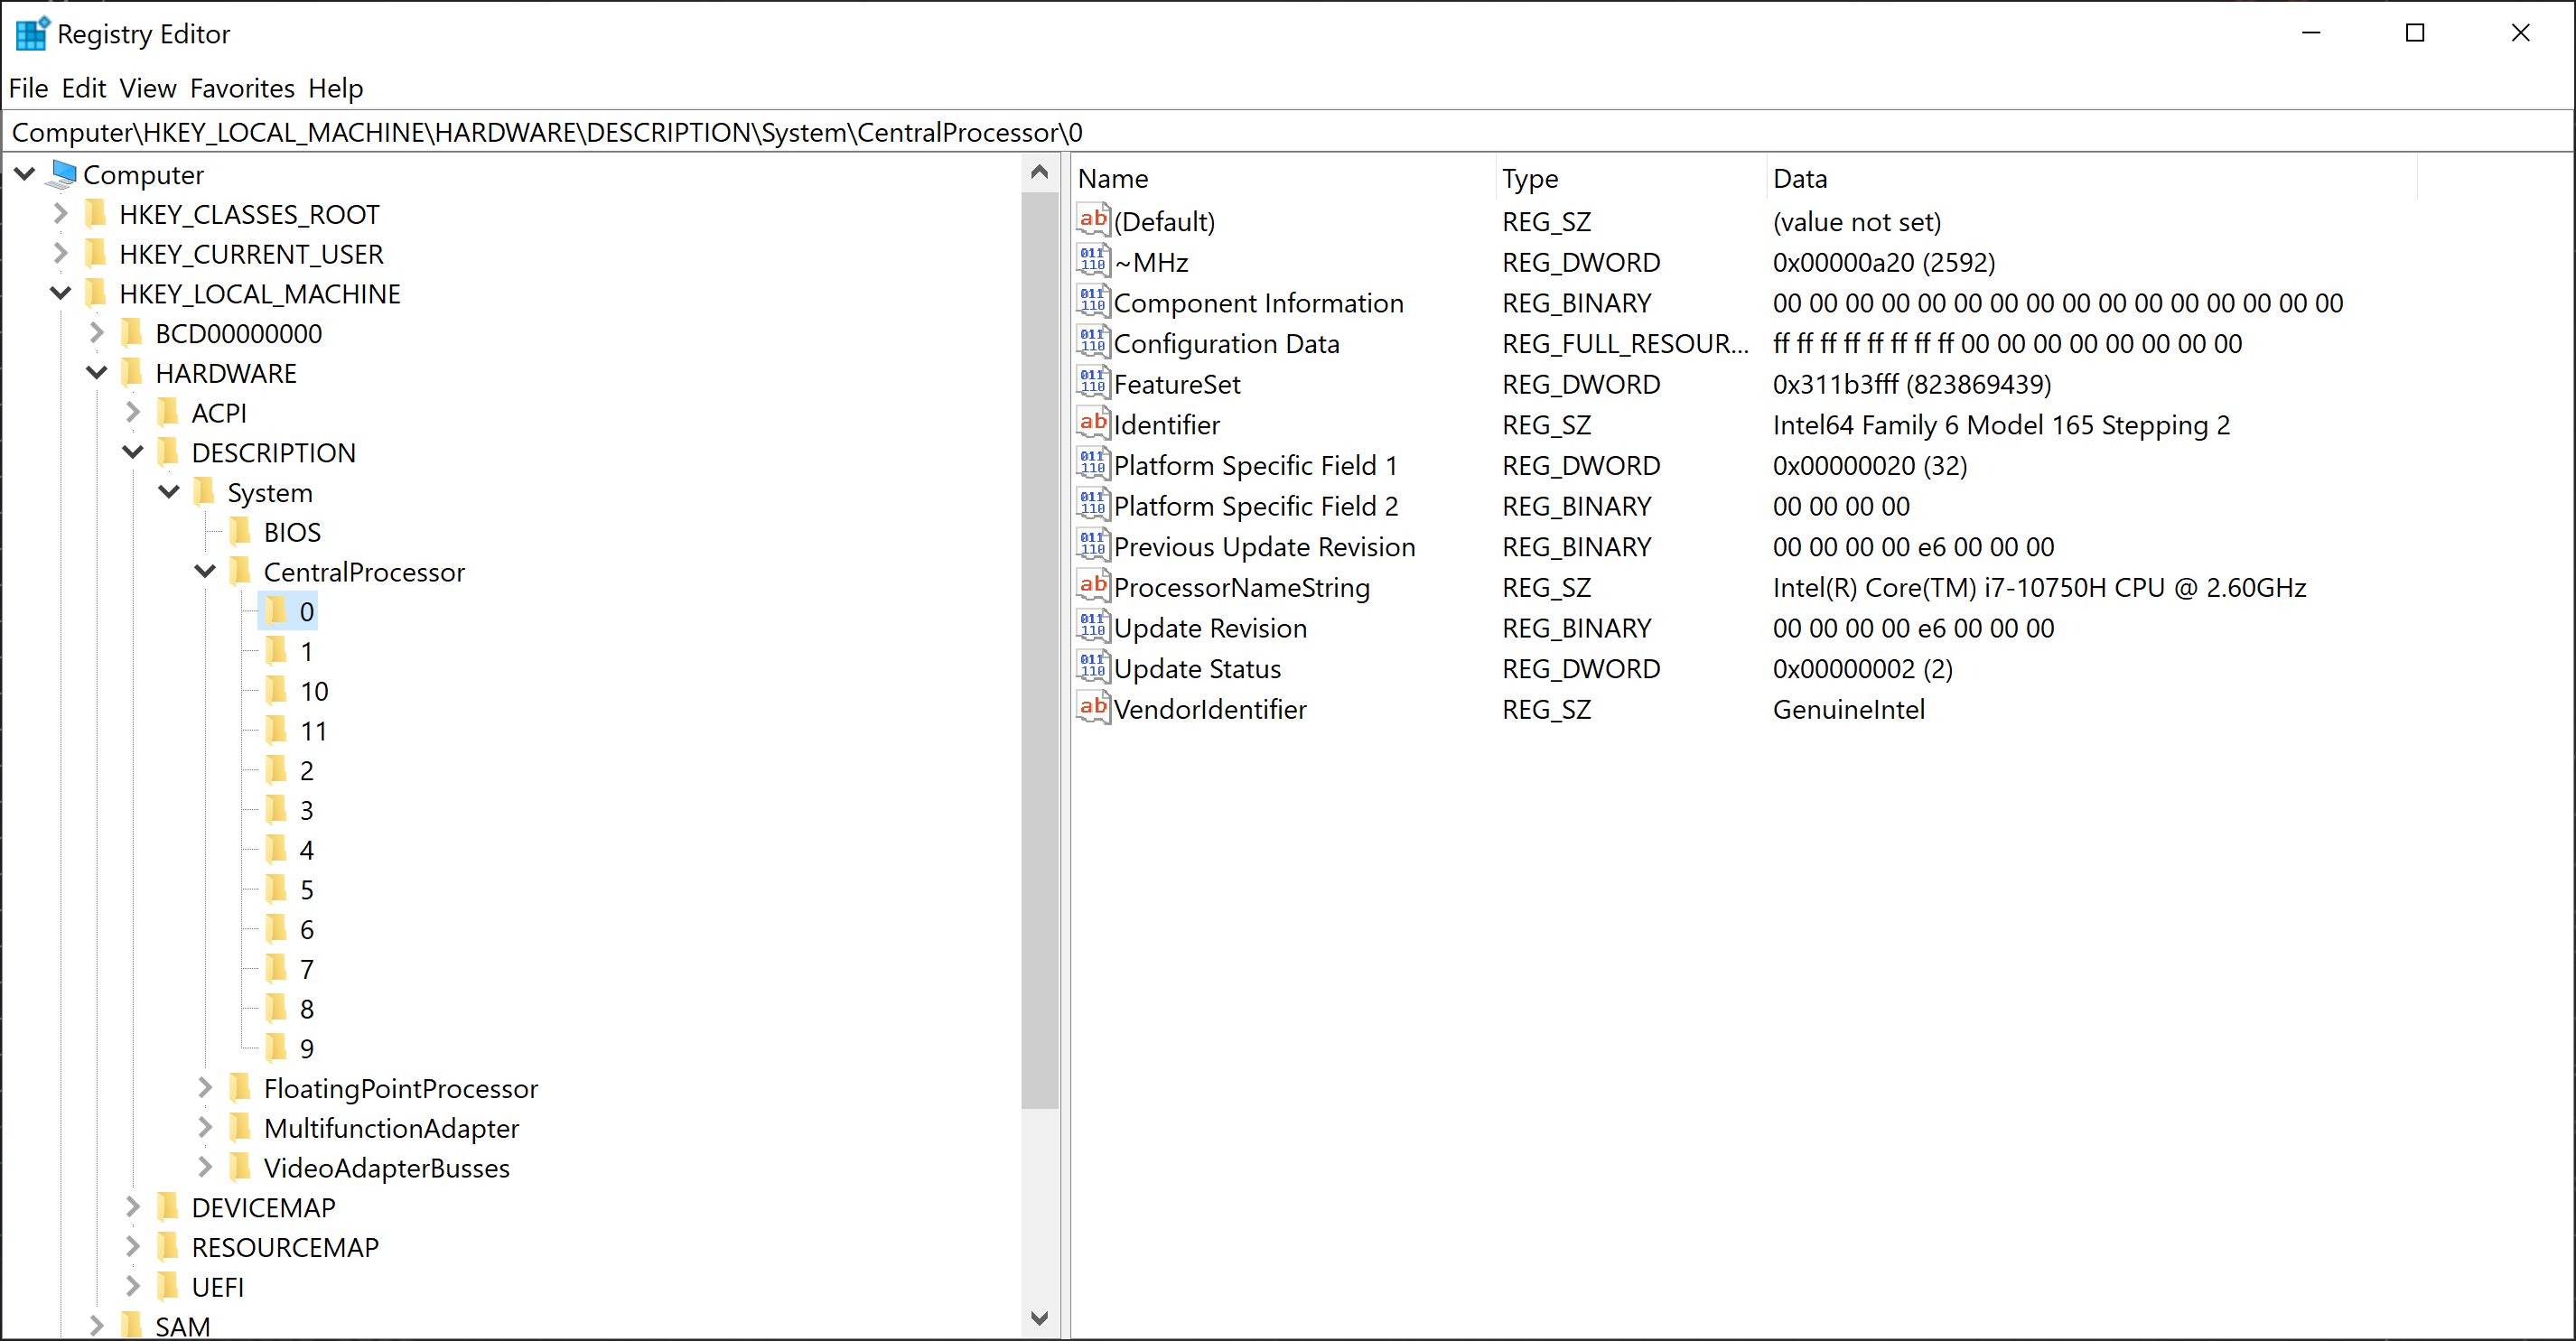Expand the FloatingPointProcessor key
Image resolution: width=2576 pixels, height=1341 pixels.
(x=205, y=1088)
